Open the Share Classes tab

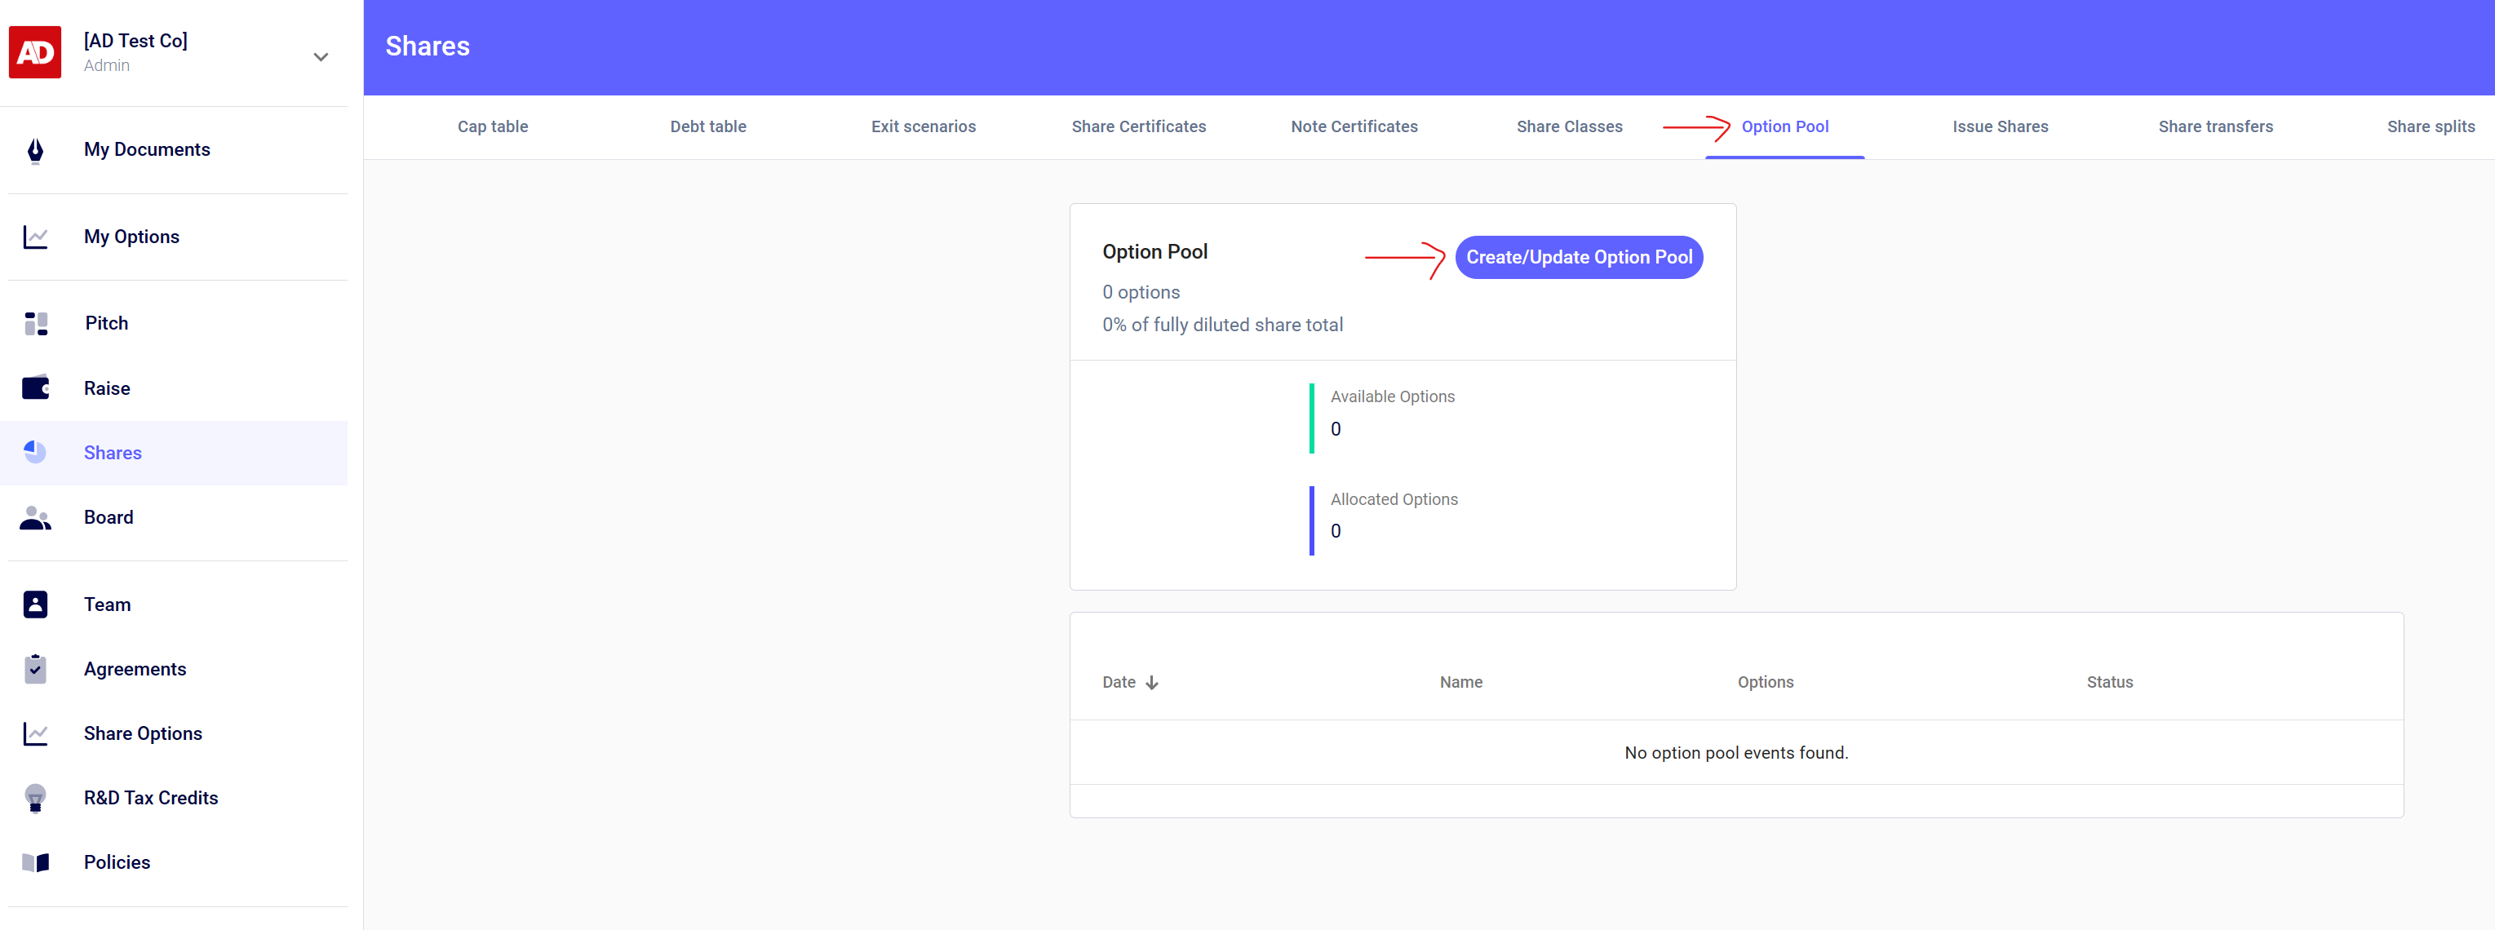pos(1568,127)
